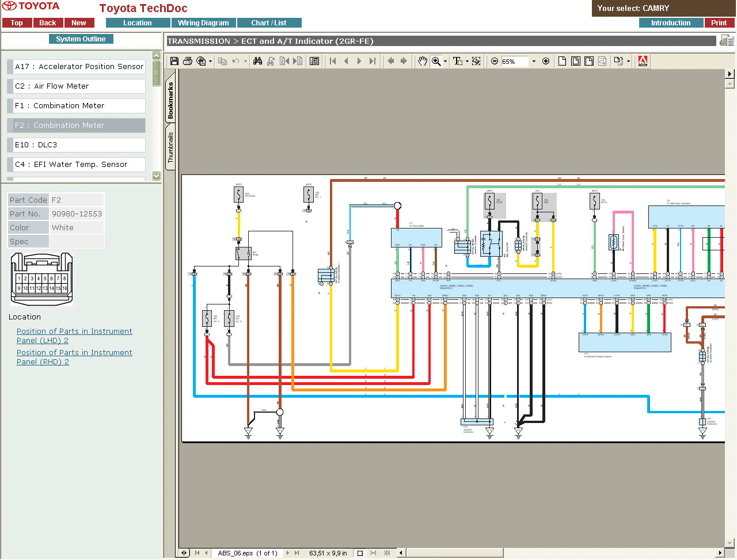737x560 pixels.
Task: Click the PDF horizontal scroll right arrow
Action: click(720, 553)
